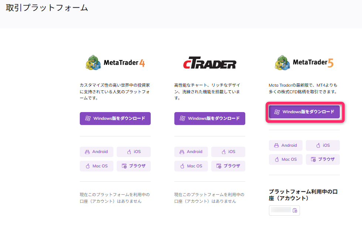Viewport: 362px width, 226px height.
Task: Get MetaTrader 5 Android app
Action: 286,145
